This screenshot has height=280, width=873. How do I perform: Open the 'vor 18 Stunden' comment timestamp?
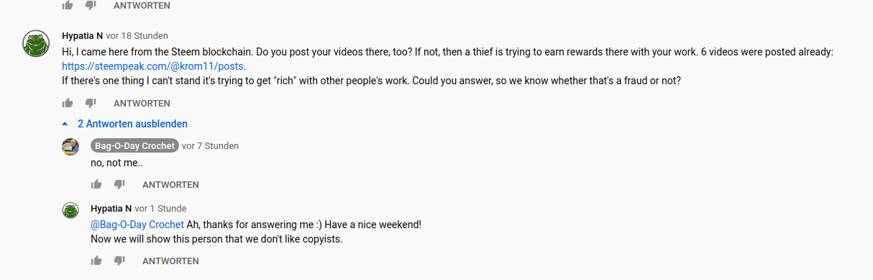click(137, 35)
